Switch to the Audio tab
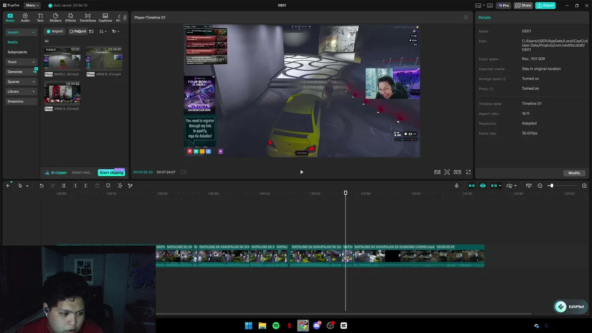 [x=25, y=18]
